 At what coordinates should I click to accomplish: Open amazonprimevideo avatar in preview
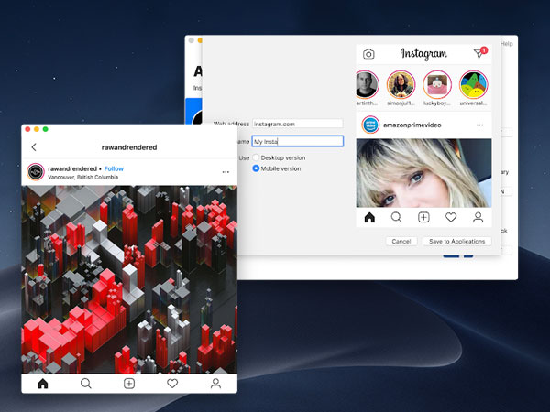pyautogui.click(x=370, y=125)
